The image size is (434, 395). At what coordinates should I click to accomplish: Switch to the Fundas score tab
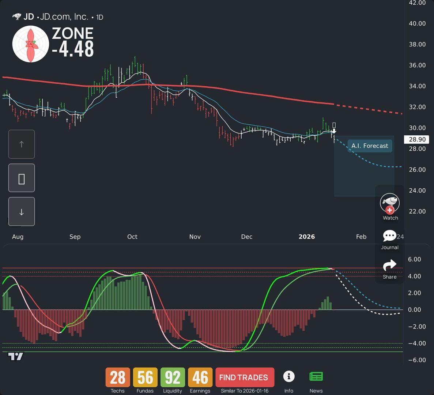pos(145,377)
